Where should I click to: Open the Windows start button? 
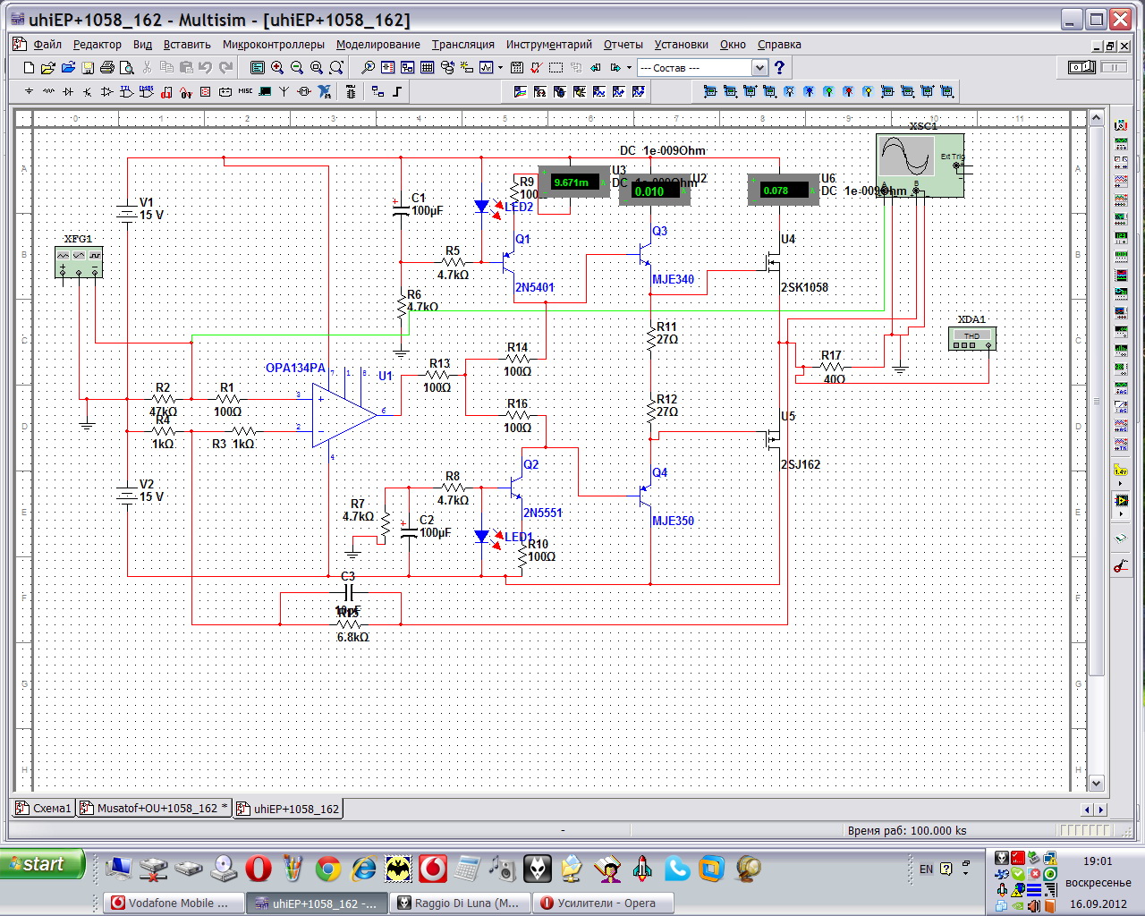coord(42,864)
